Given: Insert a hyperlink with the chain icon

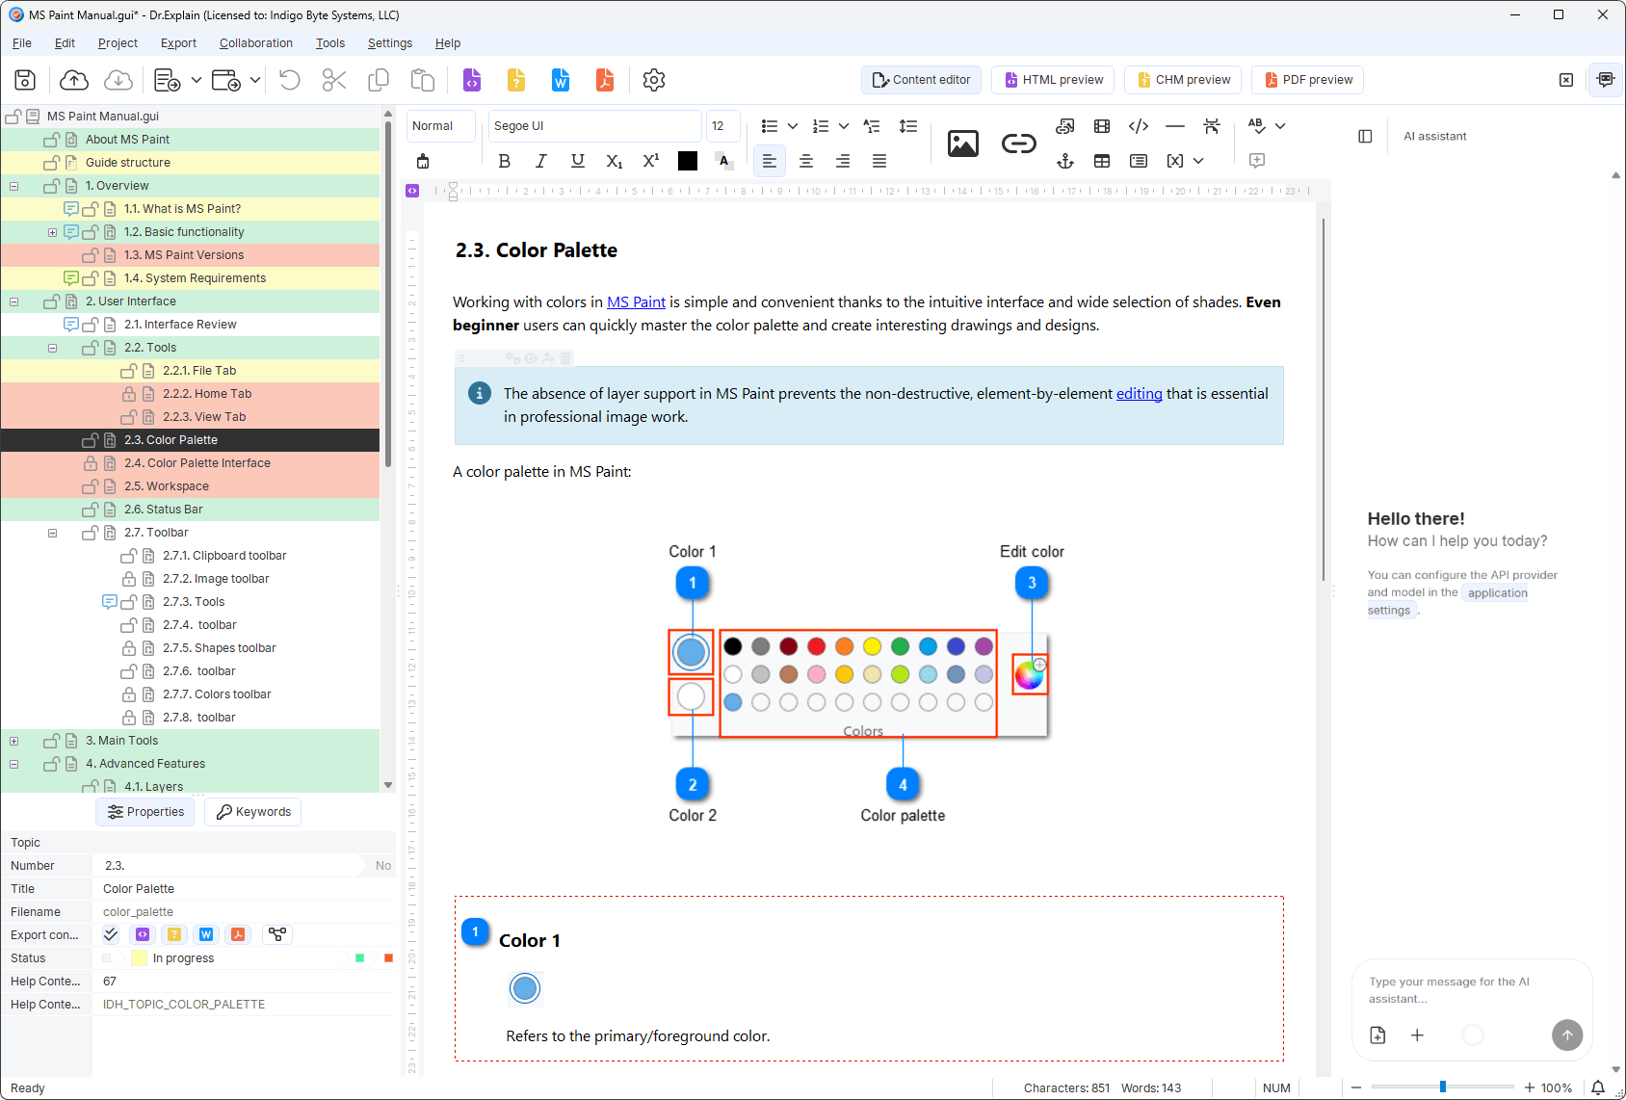Looking at the screenshot, I should pyautogui.click(x=1019, y=144).
